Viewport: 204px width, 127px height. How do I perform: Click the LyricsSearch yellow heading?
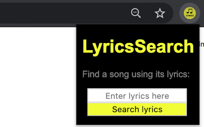click(138, 47)
